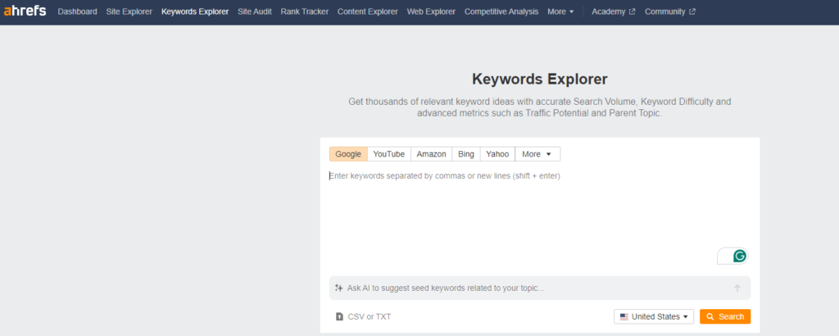Click the orange Search button

tap(725, 316)
